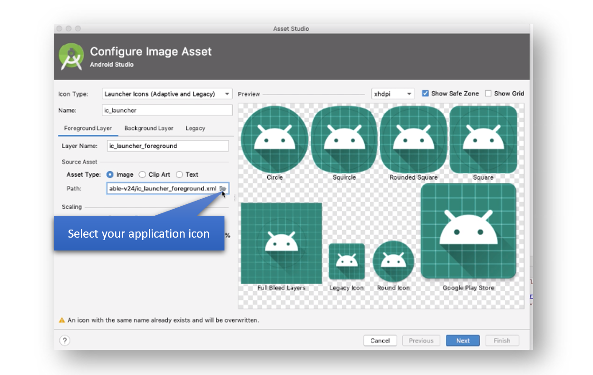593x375 pixels.
Task: Open the Icon Type dropdown
Action: [x=167, y=94]
